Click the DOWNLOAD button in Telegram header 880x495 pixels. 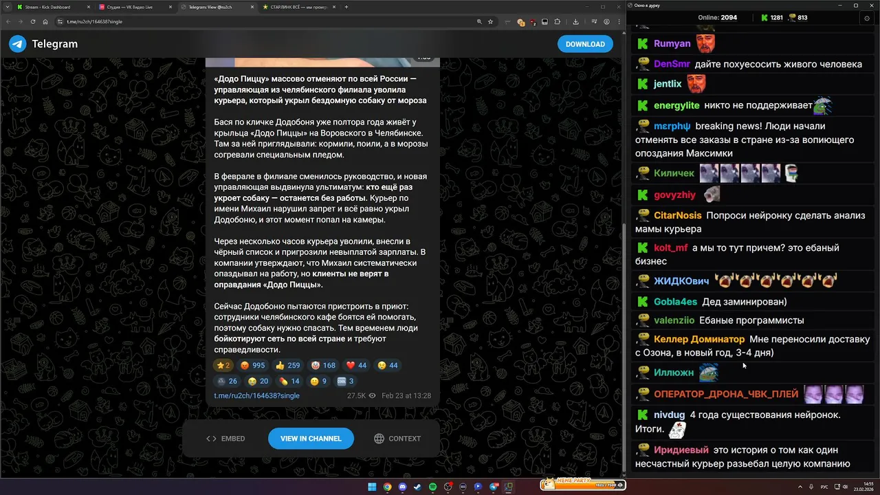pyautogui.click(x=585, y=44)
